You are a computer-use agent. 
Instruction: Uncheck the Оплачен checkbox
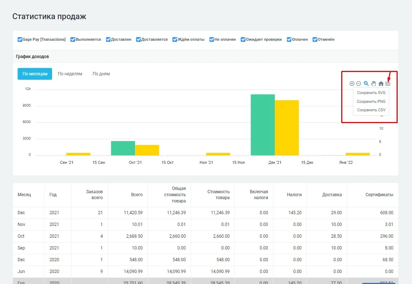[x=289, y=40]
